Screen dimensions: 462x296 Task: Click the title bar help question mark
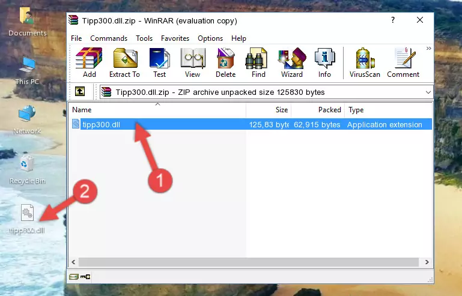coord(393,20)
